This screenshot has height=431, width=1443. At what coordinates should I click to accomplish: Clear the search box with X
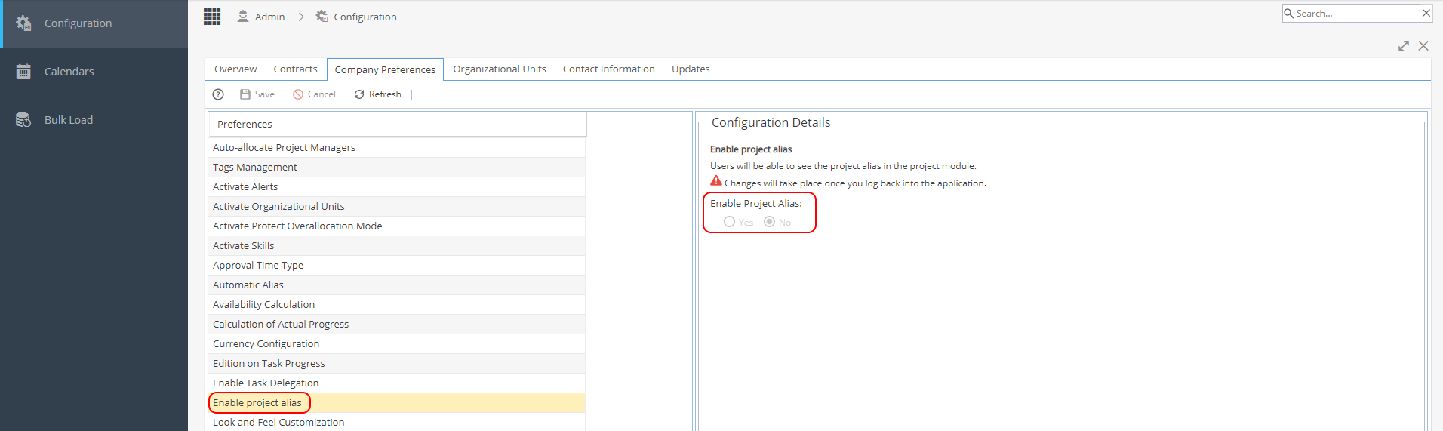point(1426,14)
